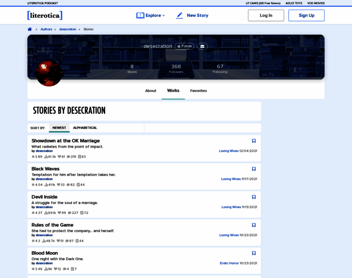Click the Log In button
Screen dimensions: 352x278
click(266, 15)
